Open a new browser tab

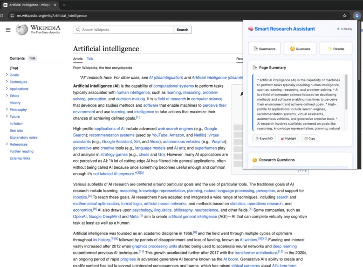[64, 5]
